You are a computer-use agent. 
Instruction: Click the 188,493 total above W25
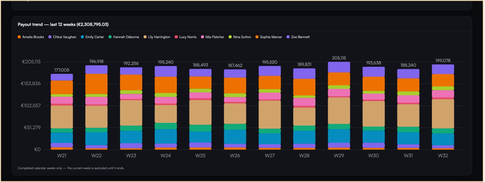click(x=200, y=65)
